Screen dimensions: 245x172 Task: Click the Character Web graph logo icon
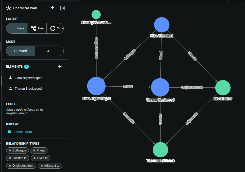tap(9, 8)
